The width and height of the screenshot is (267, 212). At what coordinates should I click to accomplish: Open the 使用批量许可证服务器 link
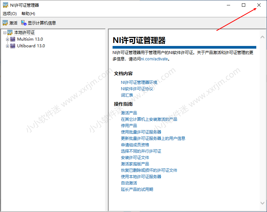(x=141, y=132)
